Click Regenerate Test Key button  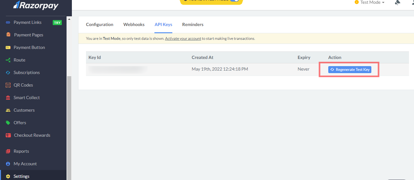tap(350, 70)
